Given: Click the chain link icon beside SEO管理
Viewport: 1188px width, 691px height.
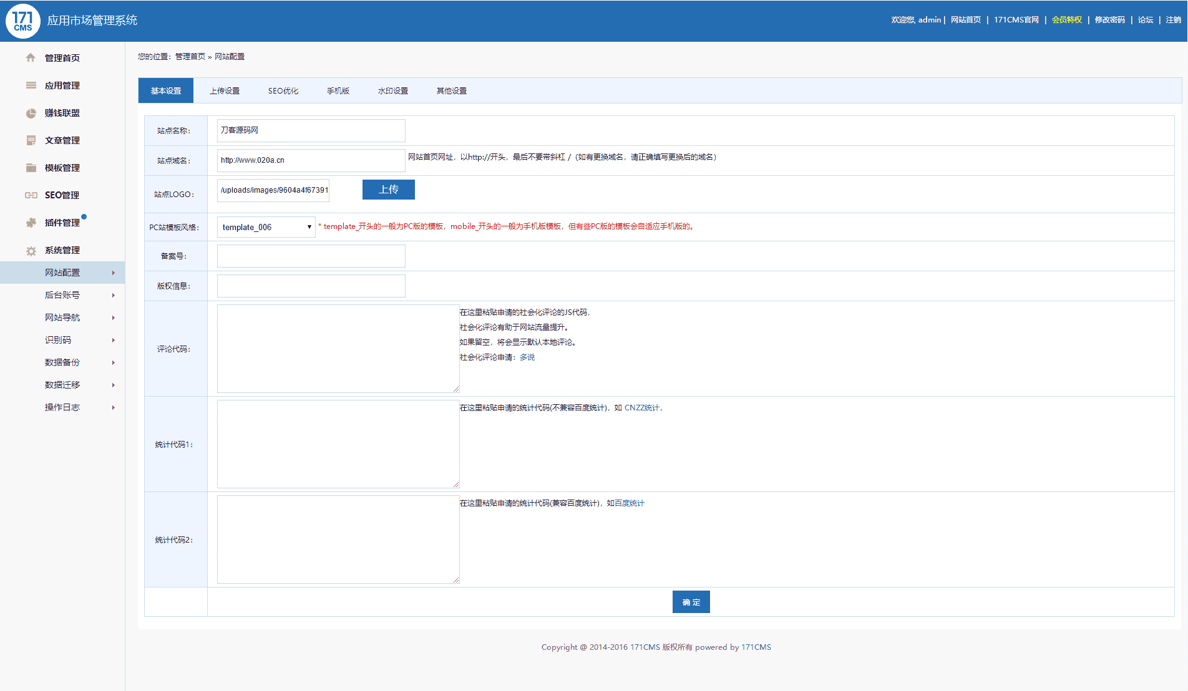Looking at the screenshot, I should [31, 195].
